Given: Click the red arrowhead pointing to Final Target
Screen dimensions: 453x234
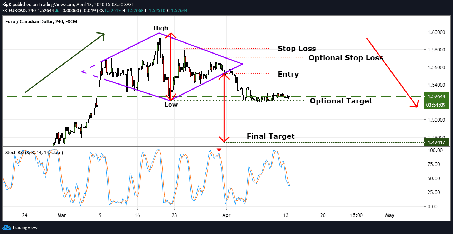Looking at the screenshot, I should (224, 140).
